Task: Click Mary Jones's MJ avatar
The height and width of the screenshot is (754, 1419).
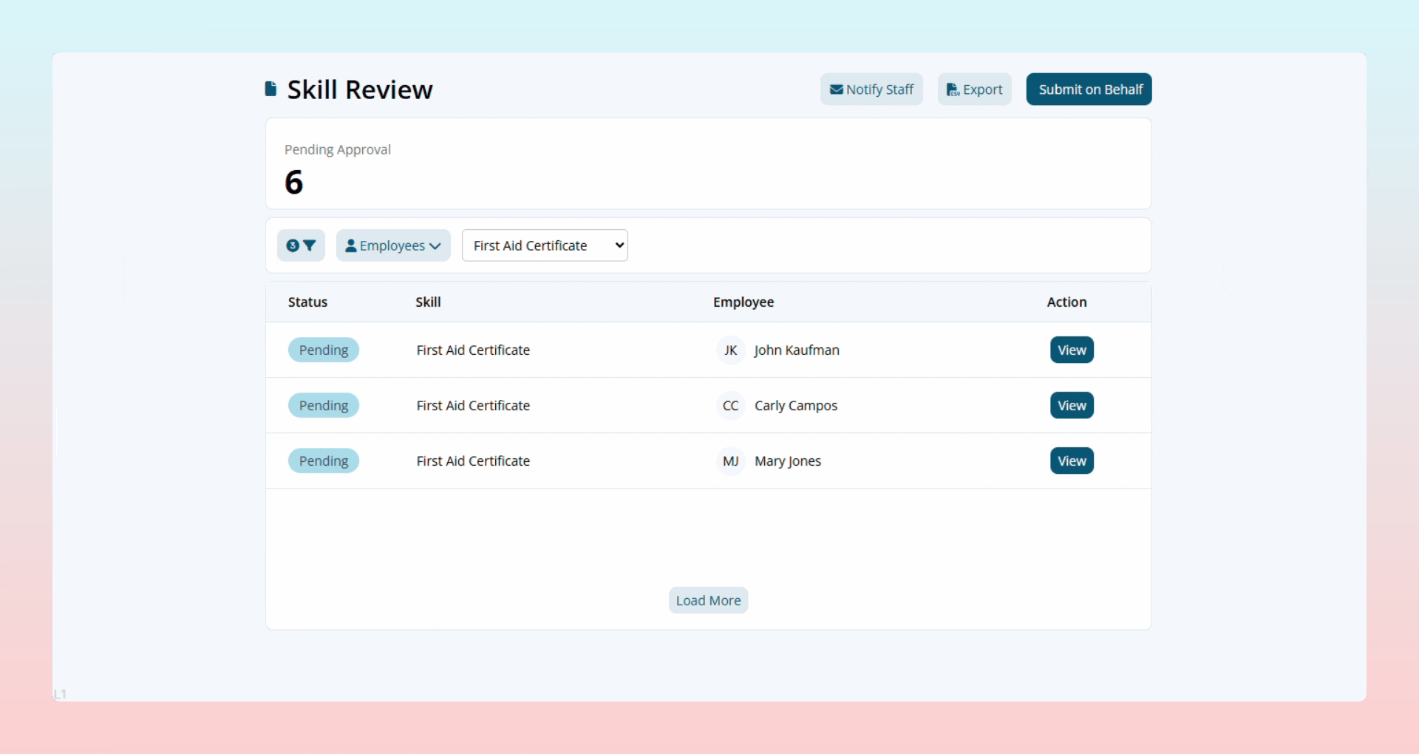Action: tap(730, 461)
